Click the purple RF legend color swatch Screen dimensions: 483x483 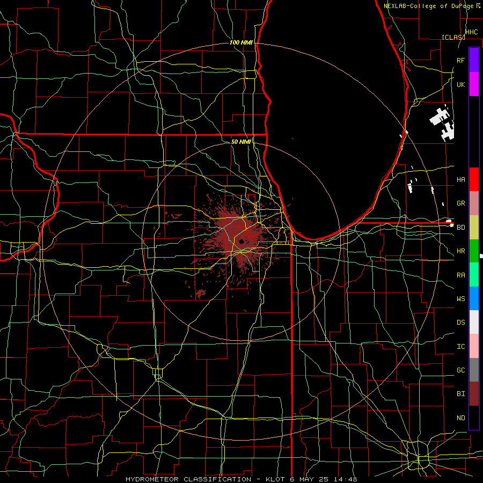(x=474, y=60)
